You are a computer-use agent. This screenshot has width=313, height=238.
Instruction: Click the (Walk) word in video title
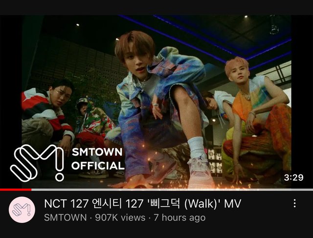[201, 204]
